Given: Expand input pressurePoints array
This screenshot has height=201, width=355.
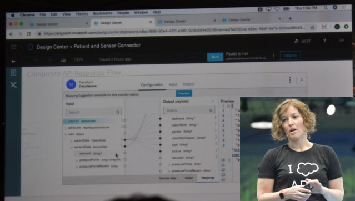Looking at the screenshot, I should coord(77,160).
